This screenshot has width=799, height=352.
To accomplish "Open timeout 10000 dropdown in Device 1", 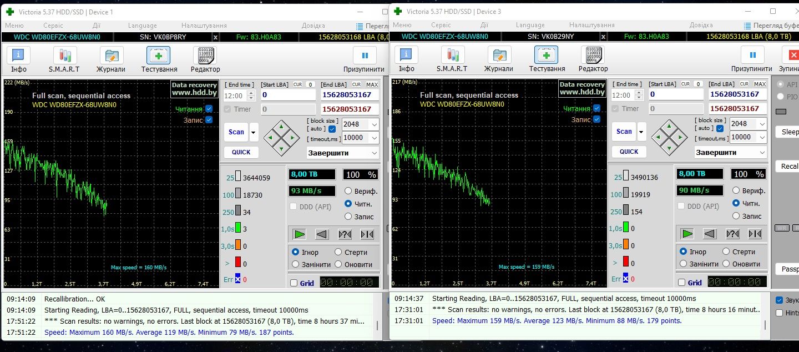I will point(374,138).
